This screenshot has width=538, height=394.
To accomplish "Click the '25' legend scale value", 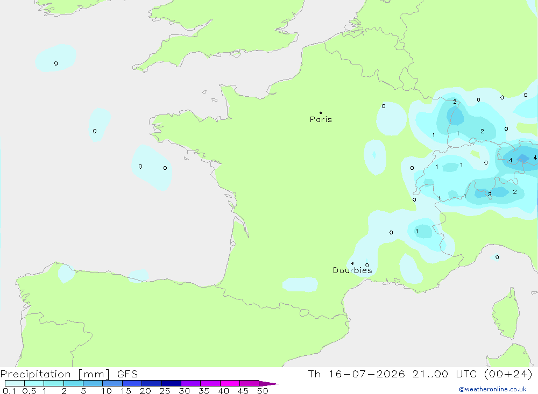I will (x=165, y=391).
